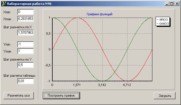181x105 pixels.
Task: Click the X marking step field 1,5707963
Action: coord(25,33)
